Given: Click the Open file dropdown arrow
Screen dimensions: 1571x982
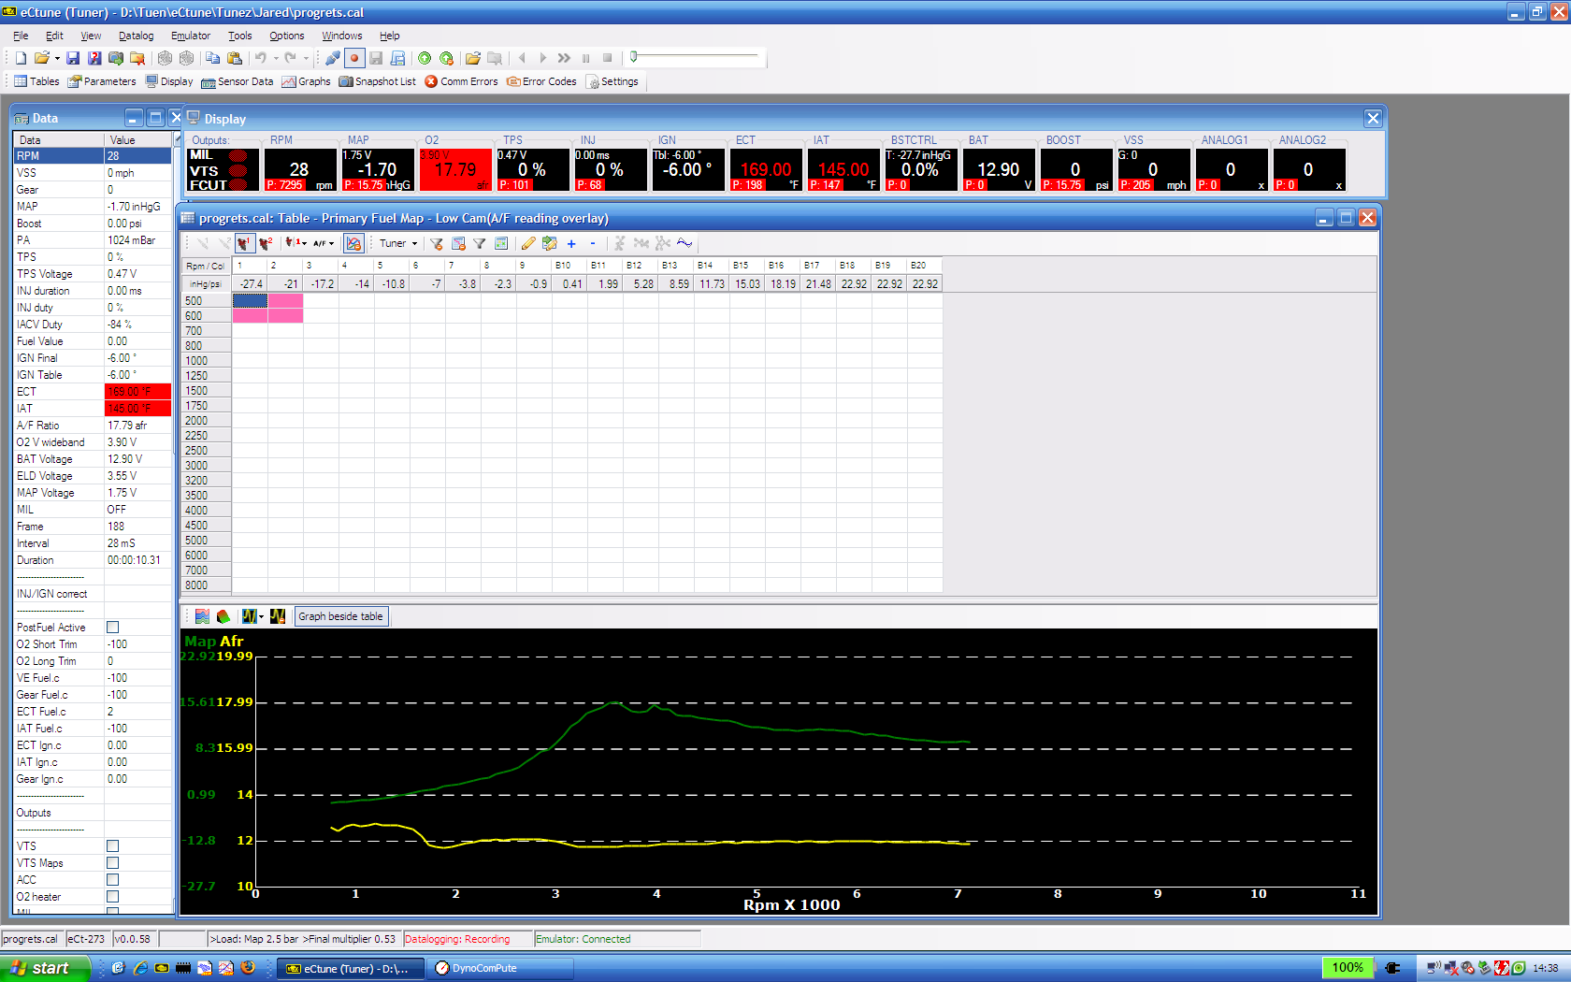Looking at the screenshot, I should (x=57, y=58).
